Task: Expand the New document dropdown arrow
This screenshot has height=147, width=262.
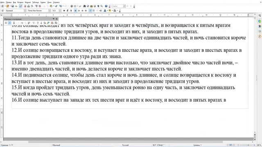Action: 5,6
